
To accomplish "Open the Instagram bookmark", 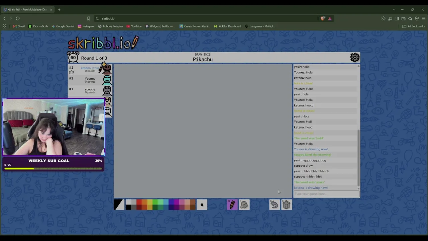I will coord(86,26).
